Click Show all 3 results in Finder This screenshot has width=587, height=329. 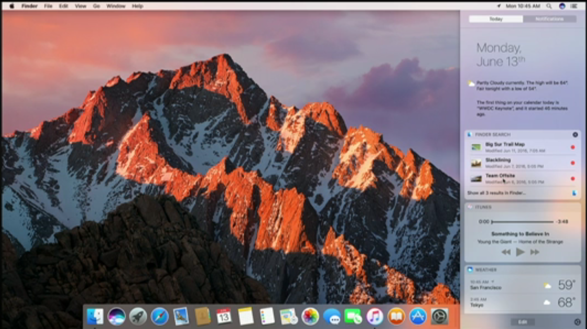click(496, 193)
